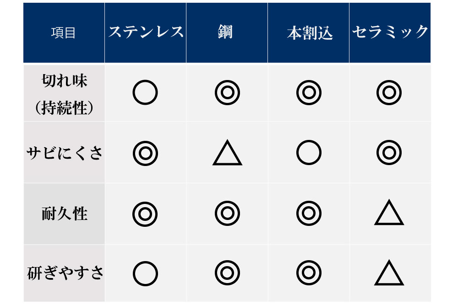Screen dimensions: 458x305
Task: Click the single circle for 本割込 サビにくさ
Action: (x=309, y=153)
